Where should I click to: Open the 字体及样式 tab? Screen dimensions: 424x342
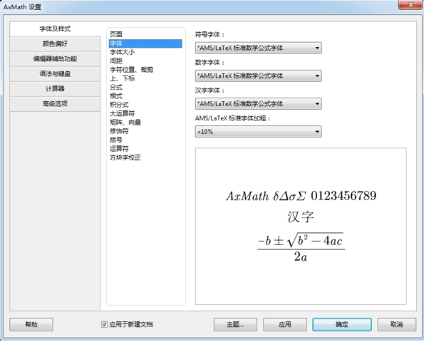pos(55,29)
